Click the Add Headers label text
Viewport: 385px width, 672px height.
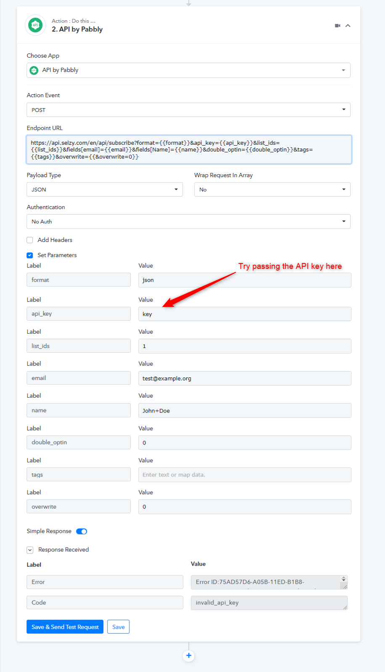tap(55, 240)
